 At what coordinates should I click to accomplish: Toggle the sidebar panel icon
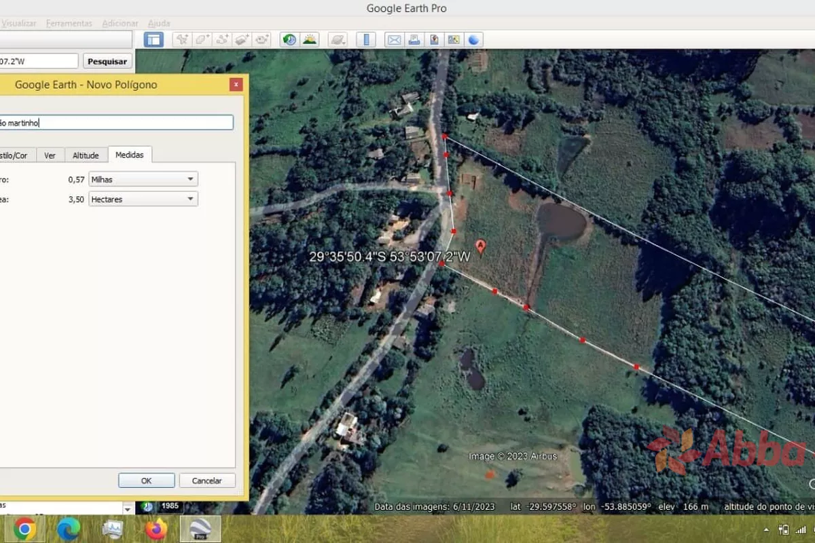click(x=153, y=39)
